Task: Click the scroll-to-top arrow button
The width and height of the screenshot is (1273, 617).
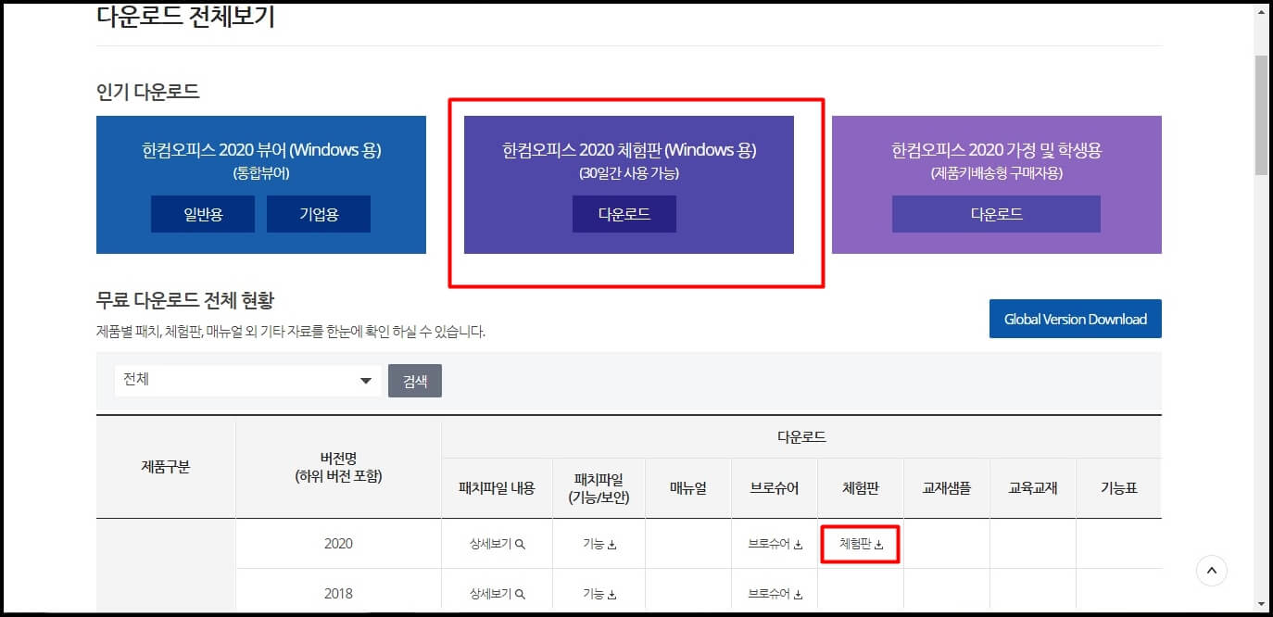Action: click(1212, 571)
